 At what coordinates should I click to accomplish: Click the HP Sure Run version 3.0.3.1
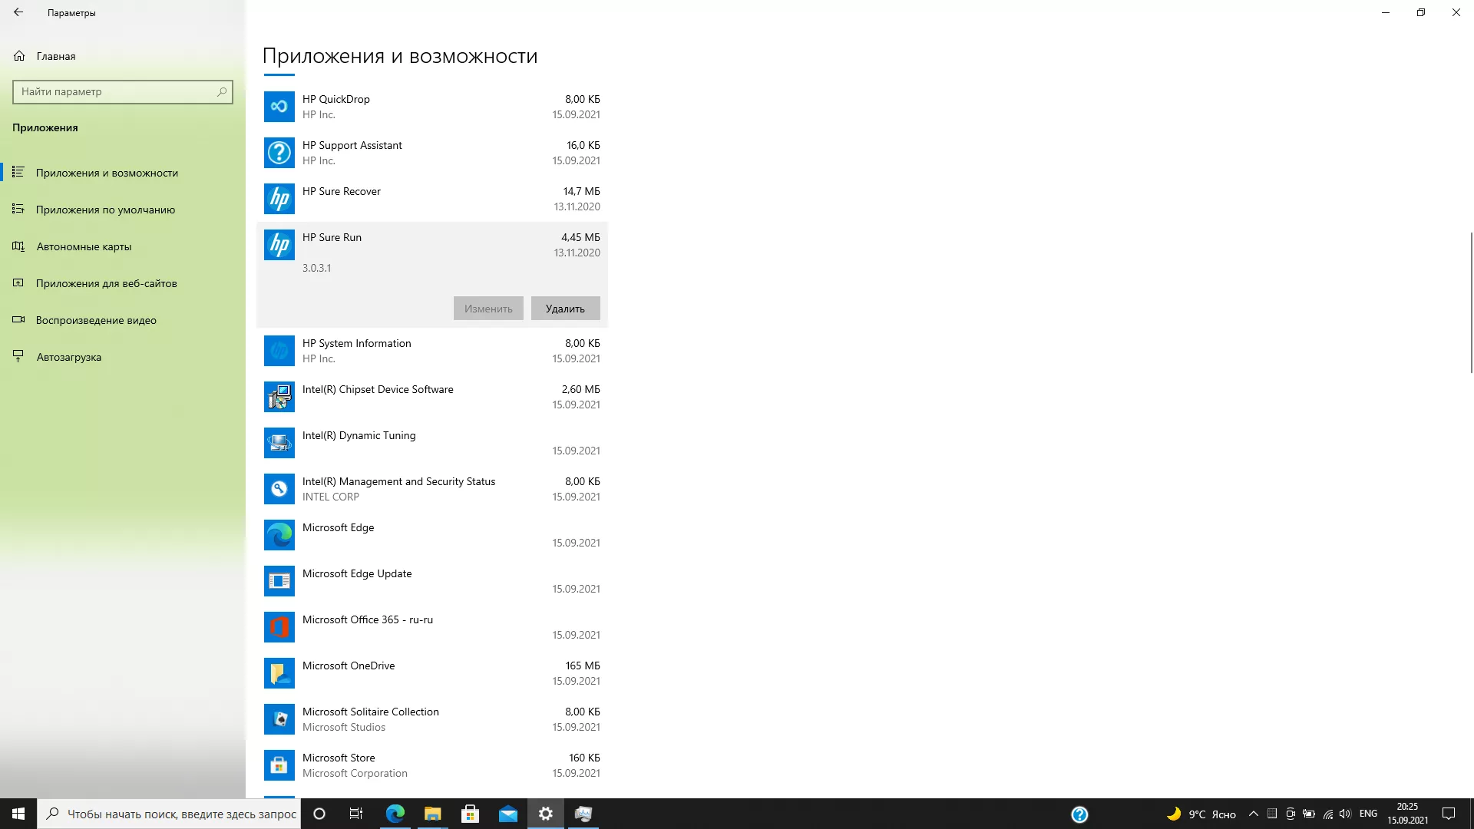[x=316, y=268]
